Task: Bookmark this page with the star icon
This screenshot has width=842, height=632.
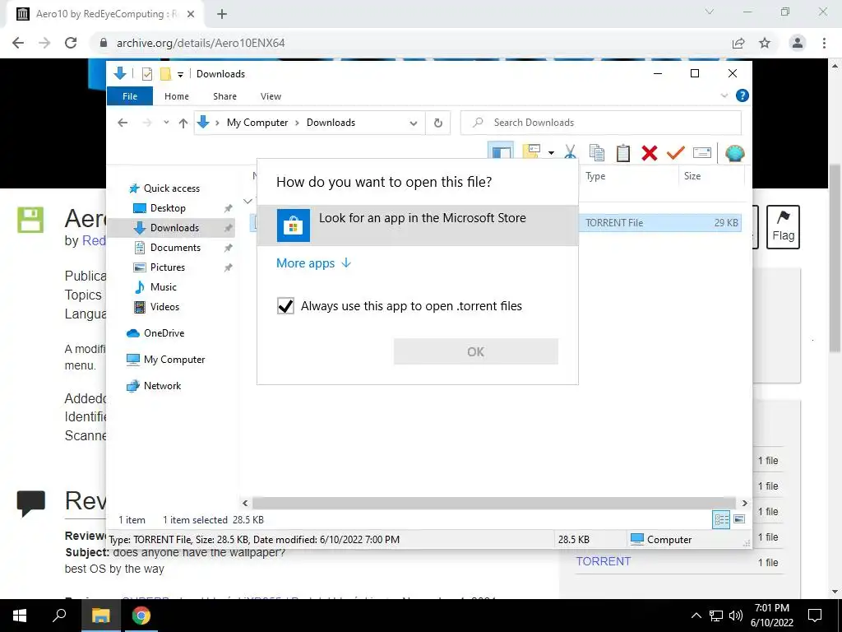Action: 765,43
